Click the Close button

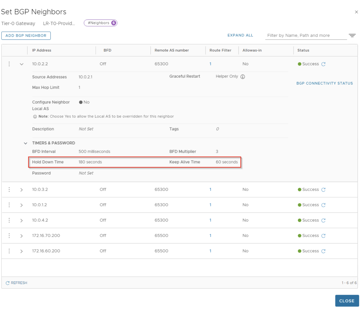347,301
